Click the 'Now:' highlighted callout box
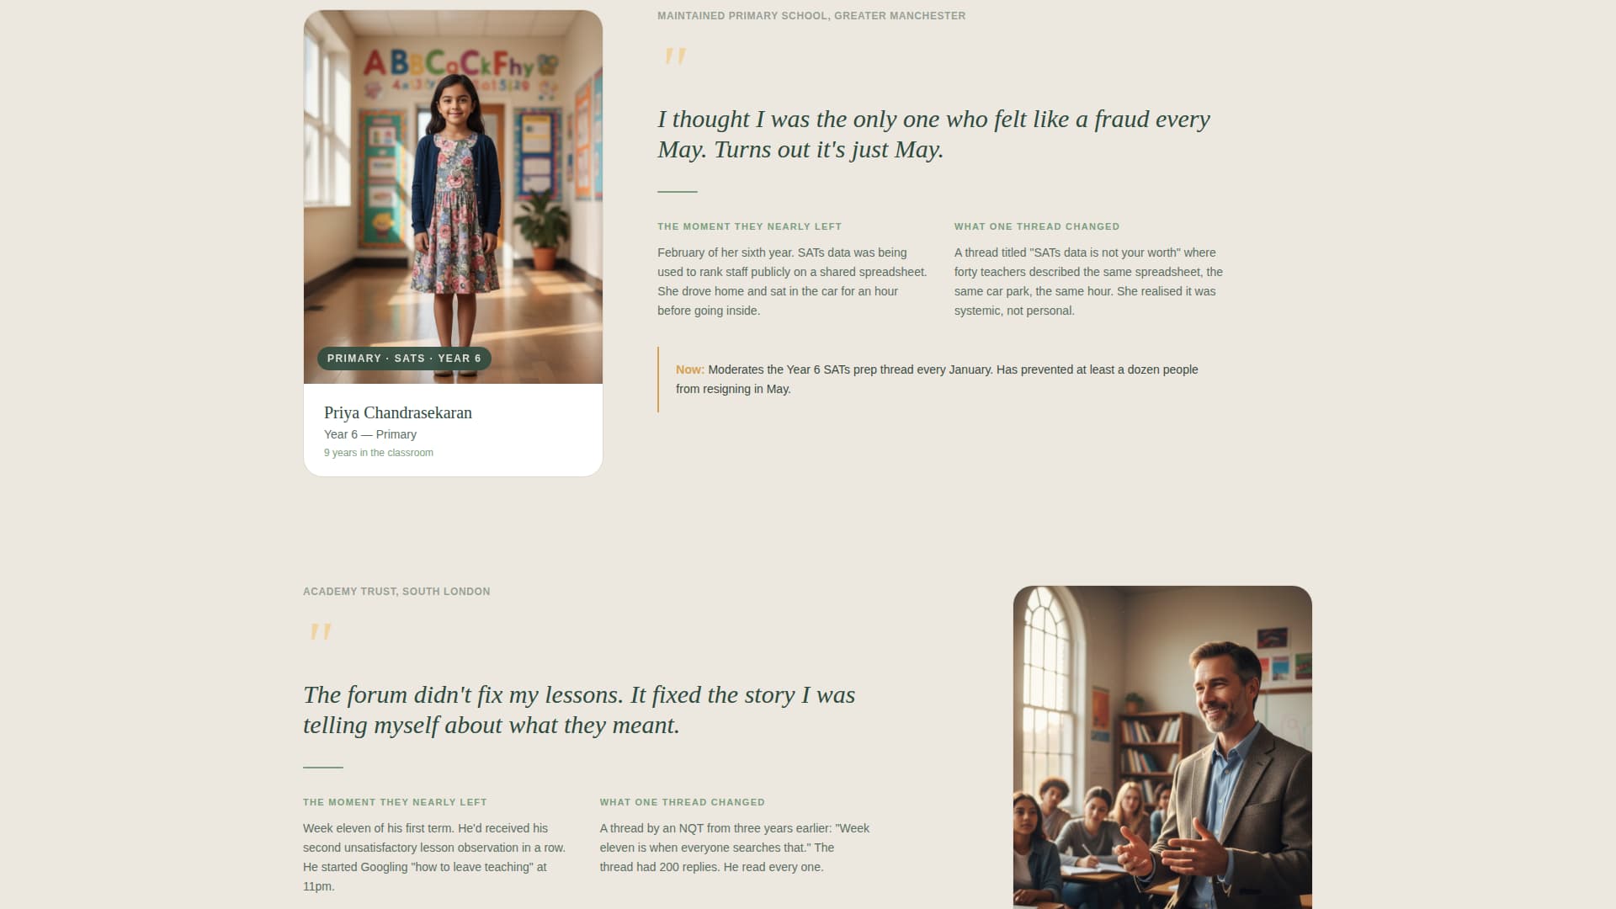The width and height of the screenshot is (1616, 909). pos(934,379)
